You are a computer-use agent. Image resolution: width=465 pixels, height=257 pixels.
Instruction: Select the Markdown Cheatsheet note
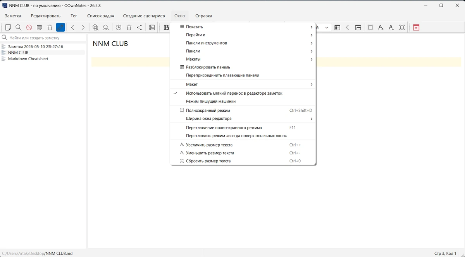point(43,59)
